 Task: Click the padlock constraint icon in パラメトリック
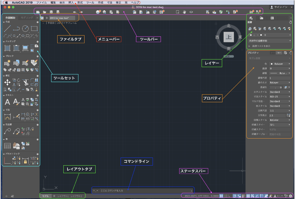(25, 161)
